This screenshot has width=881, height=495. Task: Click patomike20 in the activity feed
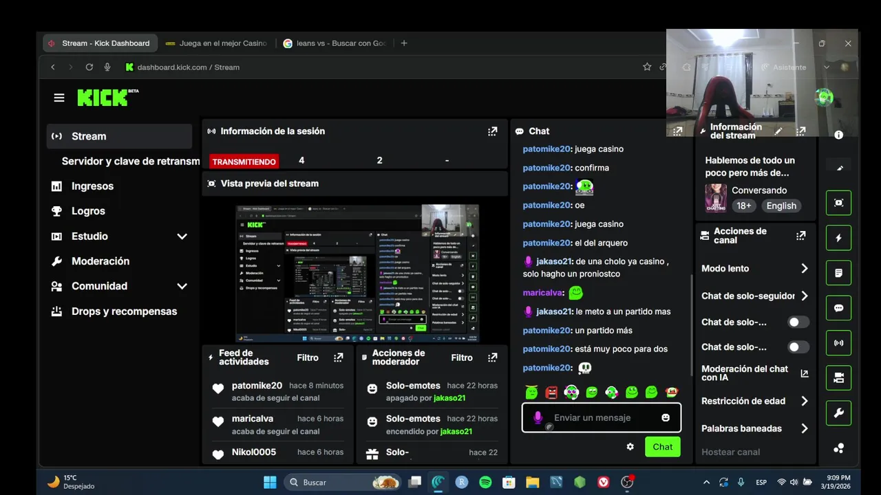(257, 386)
